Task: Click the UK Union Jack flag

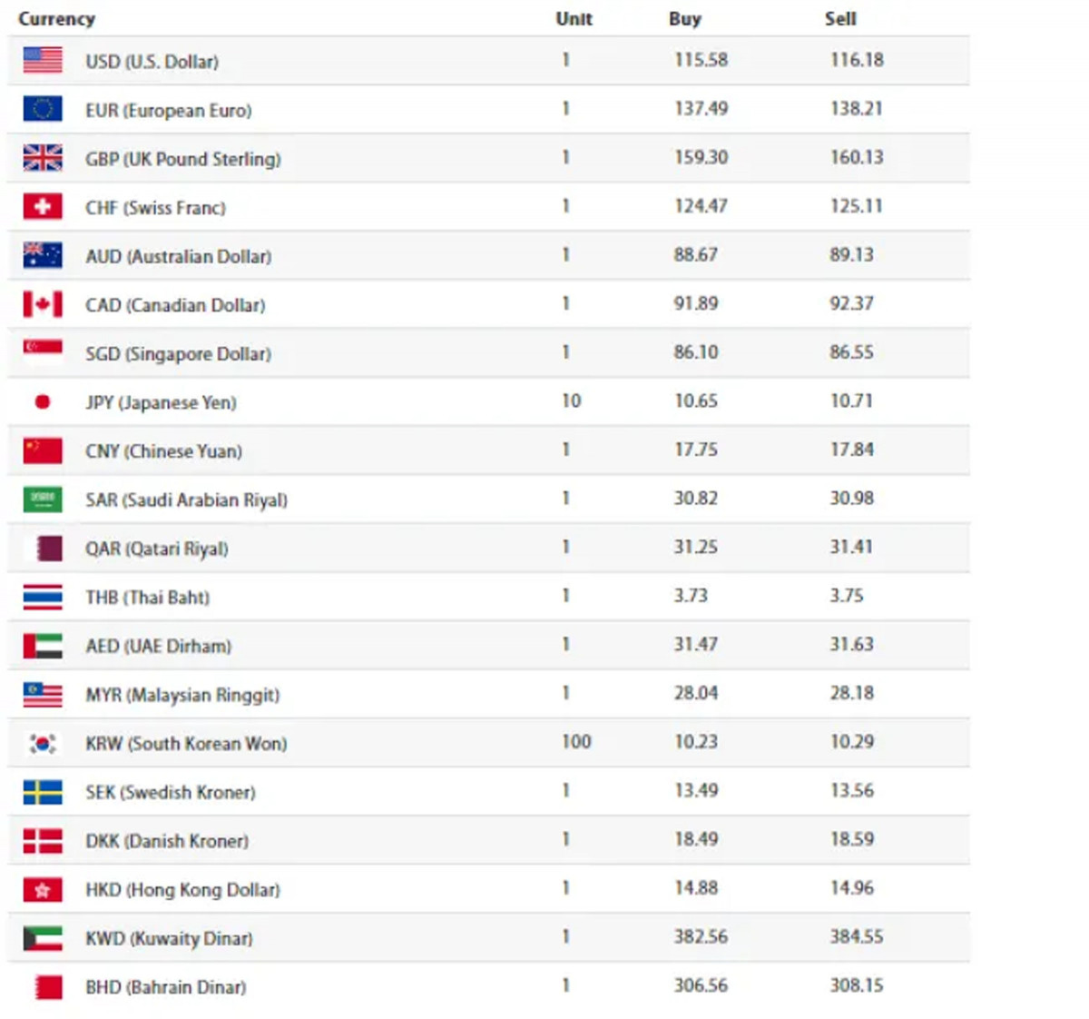Action: (x=43, y=158)
